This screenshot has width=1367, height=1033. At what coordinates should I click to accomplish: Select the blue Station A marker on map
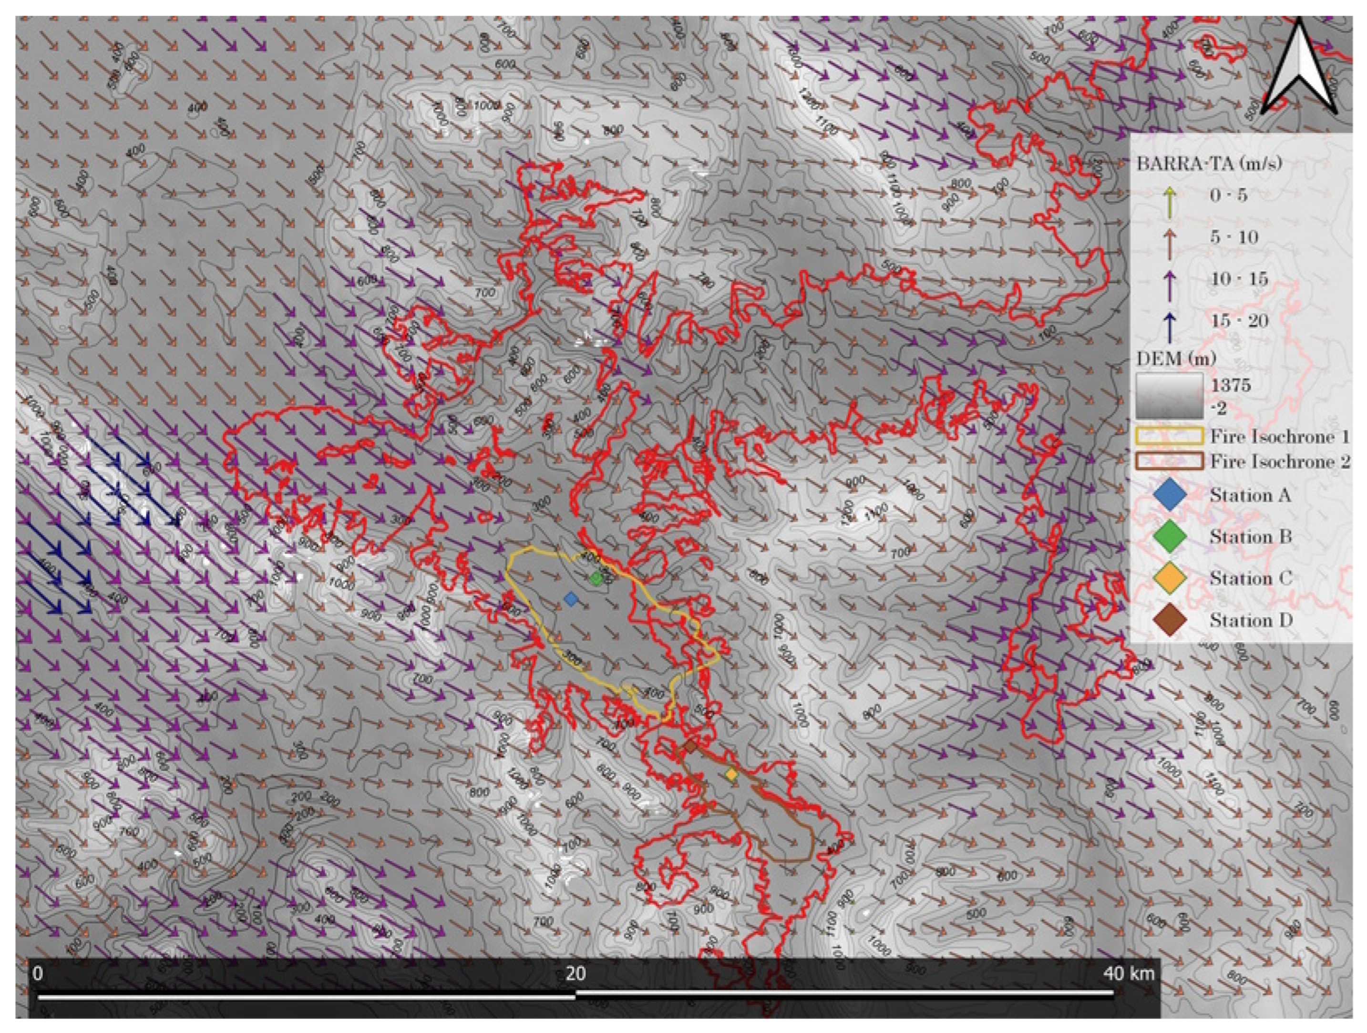pos(571,599)
